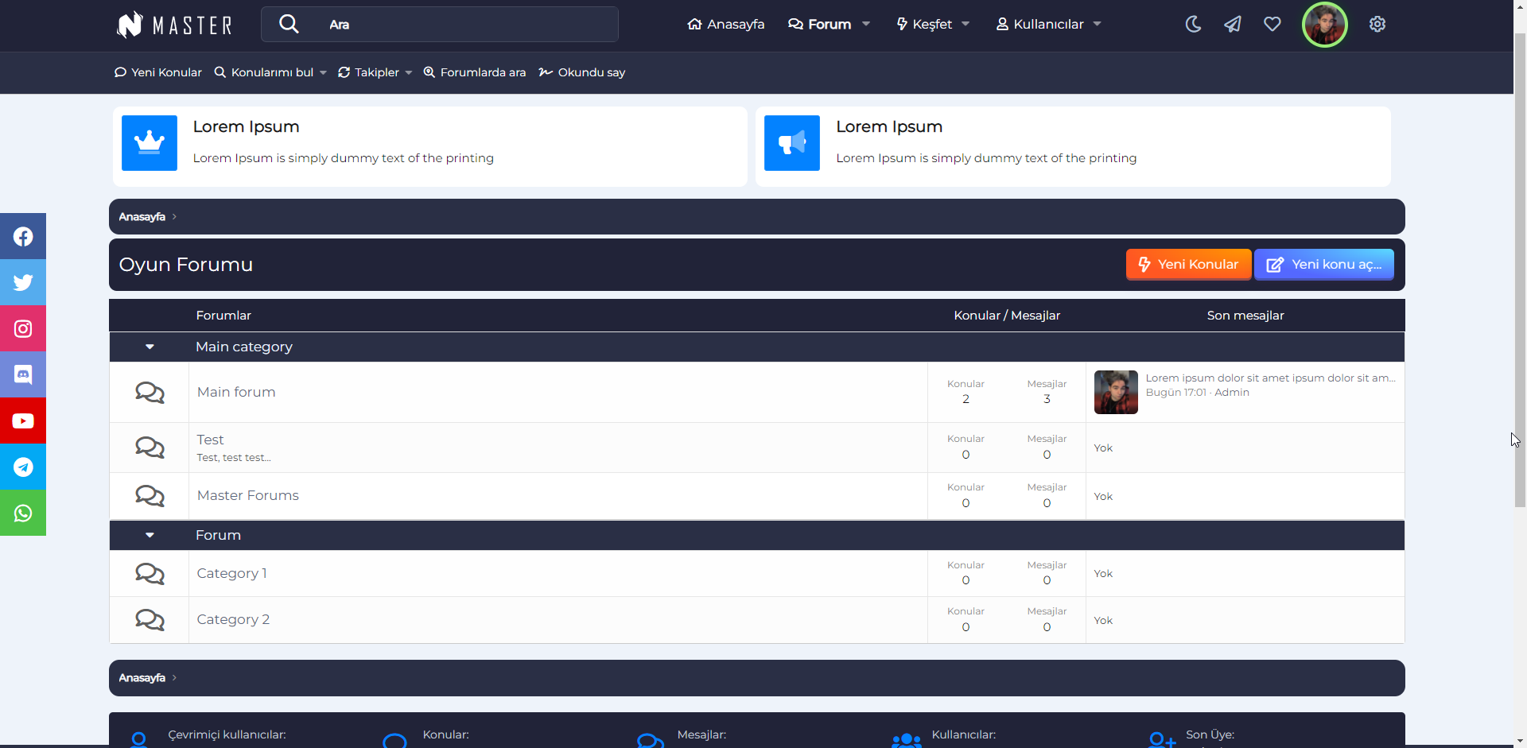Go to Anasayfa in the top navigation
Viewport: 1527px width, 748px height.
725,25
